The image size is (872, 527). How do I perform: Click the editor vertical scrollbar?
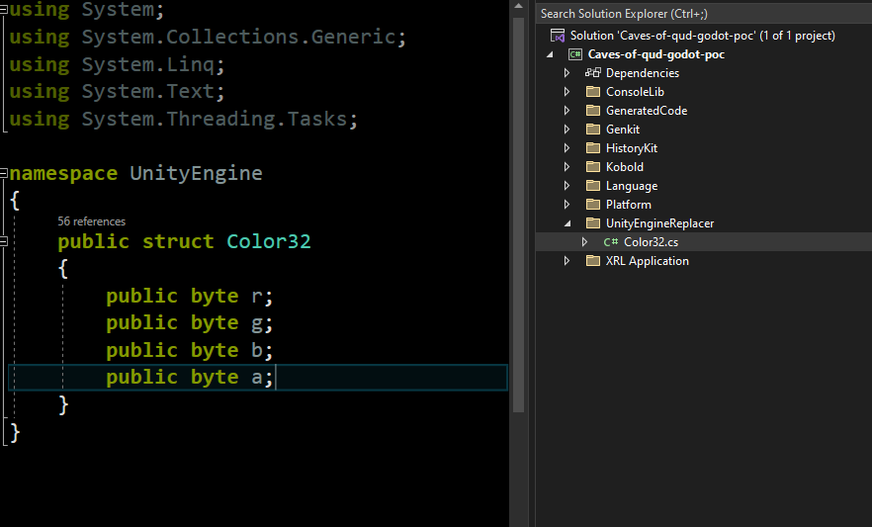(518, 198)
